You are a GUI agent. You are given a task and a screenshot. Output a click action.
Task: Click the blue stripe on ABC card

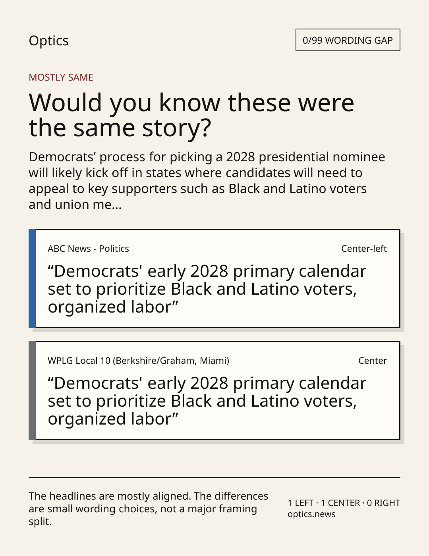32,278
